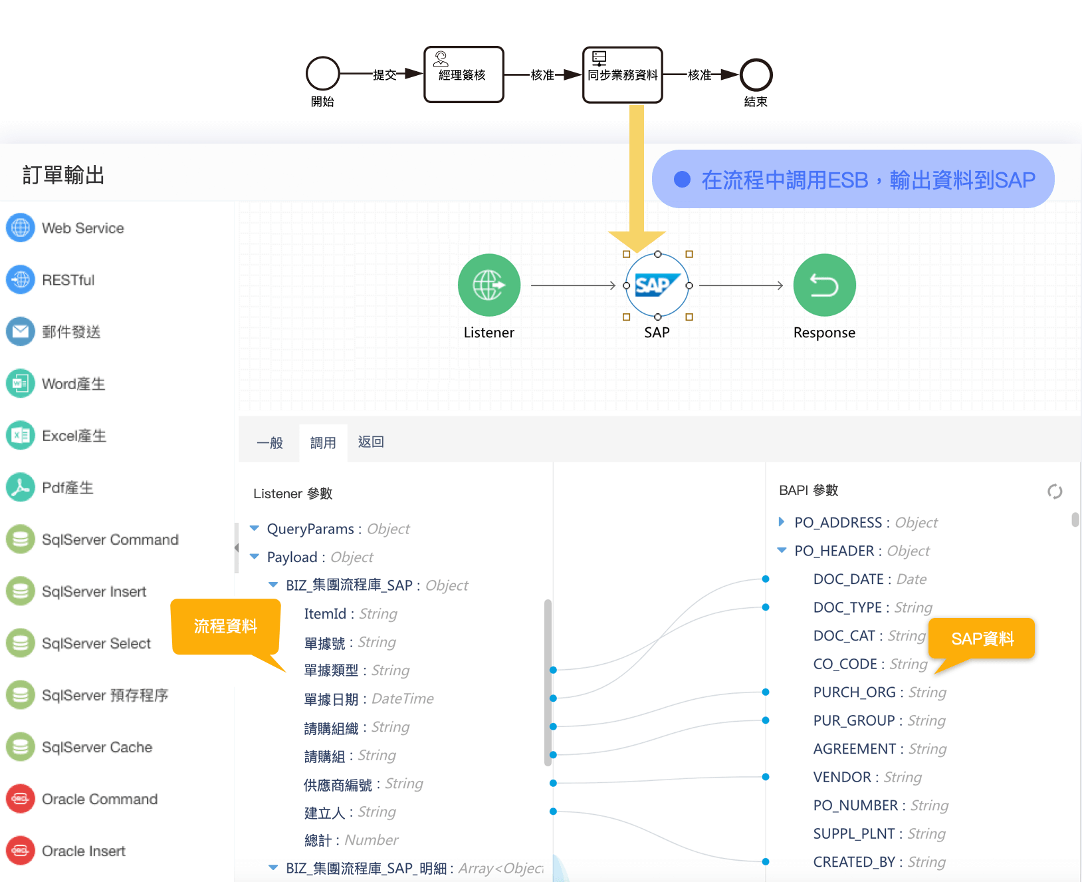Select the 請購組 String parameter row
1082x882 pixels.
coord(350,756)
